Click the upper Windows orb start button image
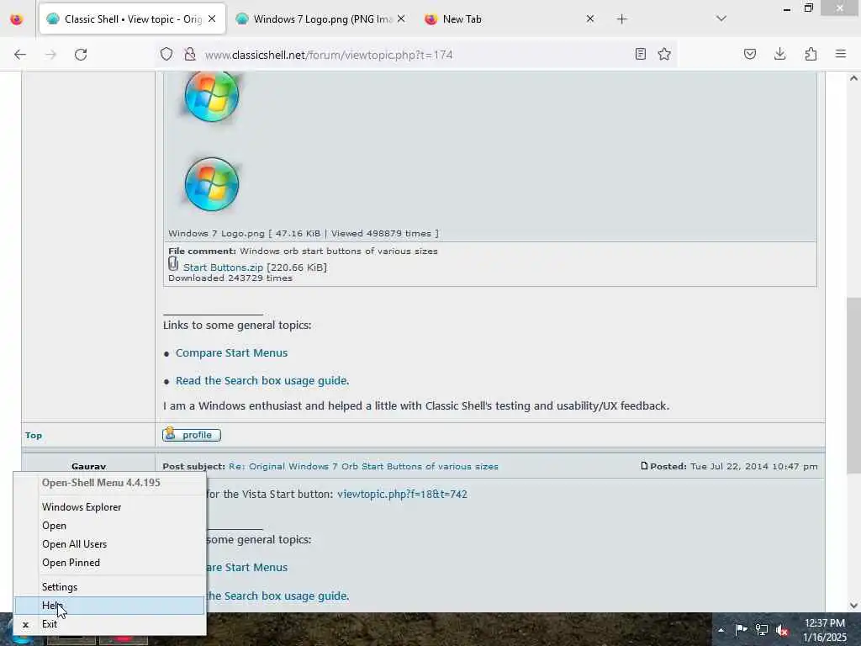Screen dimensions: 861x646 click(212, 96)
